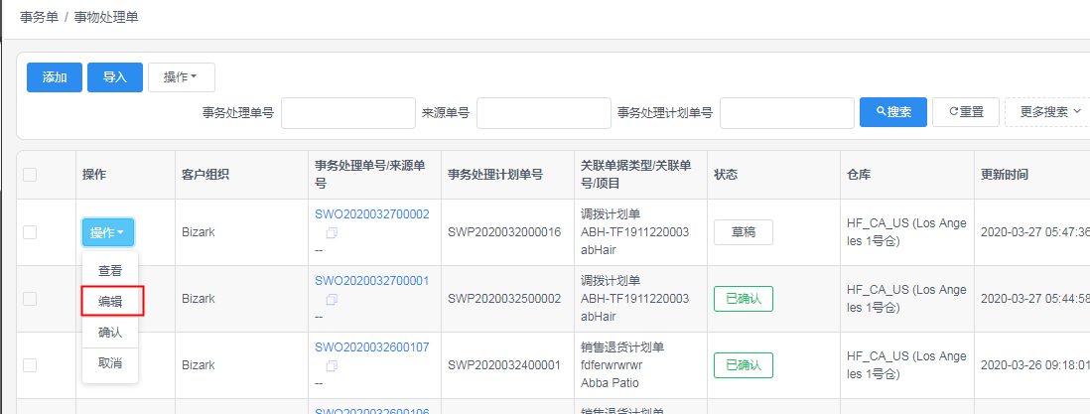Viewport: 1090px width, 414px height.
Task: Copy order number SWO2020032700001 via copy icon
Action: point(332,299)
